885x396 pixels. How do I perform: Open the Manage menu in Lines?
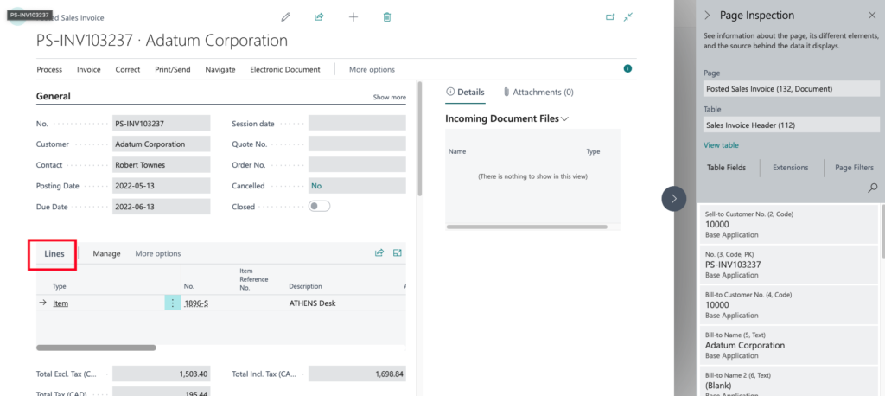pos(106,253)
